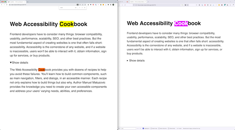
Task: Collapse Show details in Chrome page
Action: (19, 62)
